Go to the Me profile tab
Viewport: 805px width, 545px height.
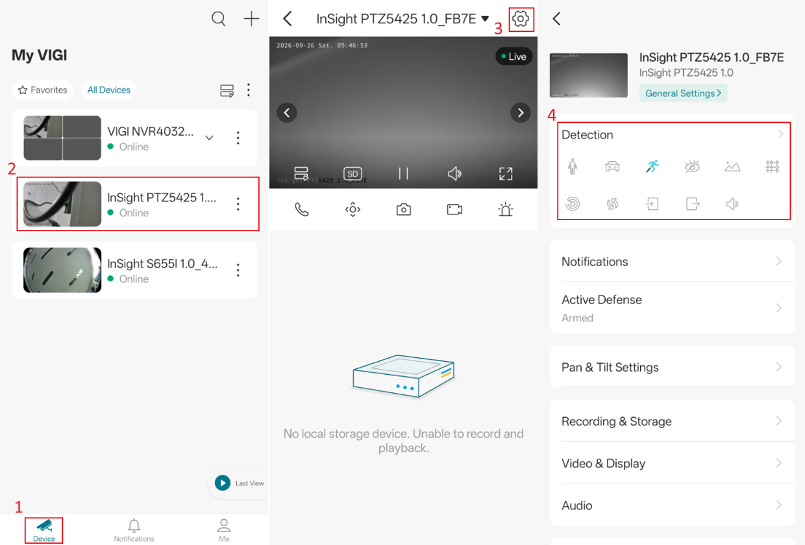(224, 530)
